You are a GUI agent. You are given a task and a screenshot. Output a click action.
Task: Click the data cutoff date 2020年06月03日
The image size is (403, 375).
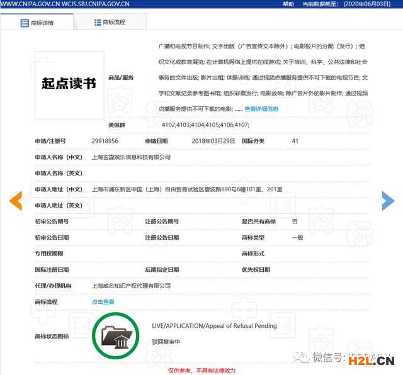point(367,4)
